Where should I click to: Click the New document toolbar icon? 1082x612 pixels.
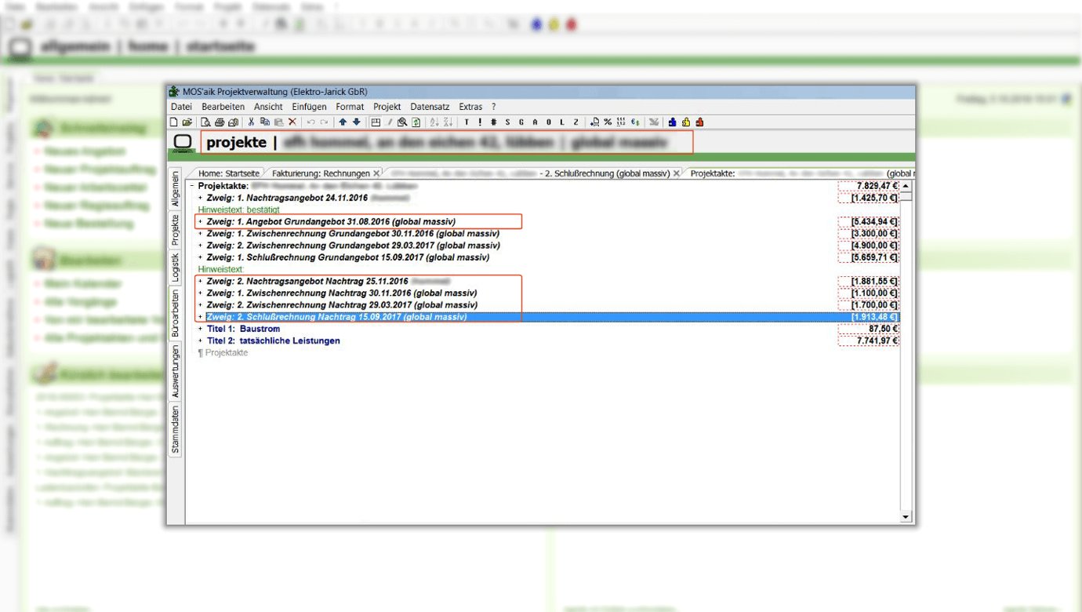click(174, 122)
